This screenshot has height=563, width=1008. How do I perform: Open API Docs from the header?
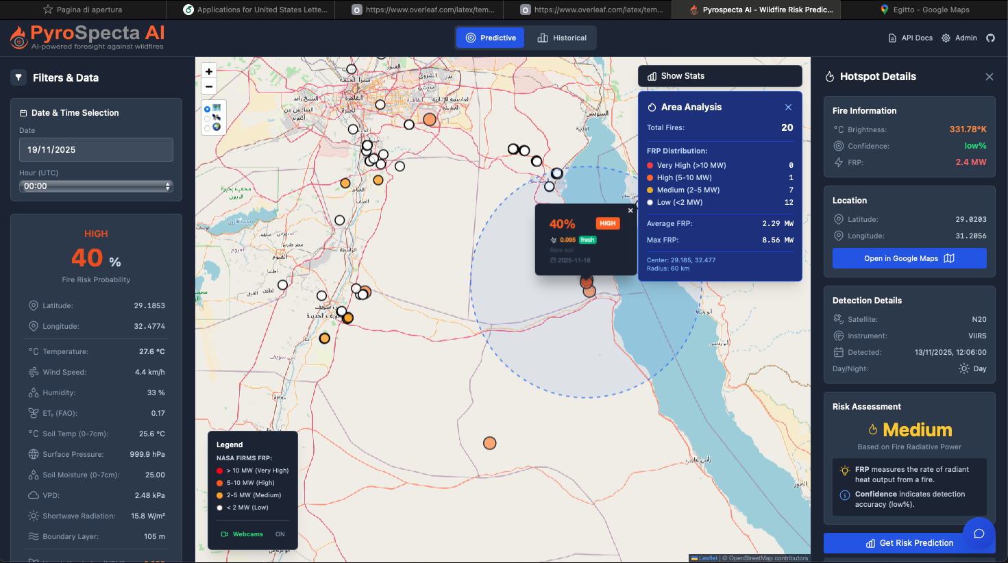point(911,38)
